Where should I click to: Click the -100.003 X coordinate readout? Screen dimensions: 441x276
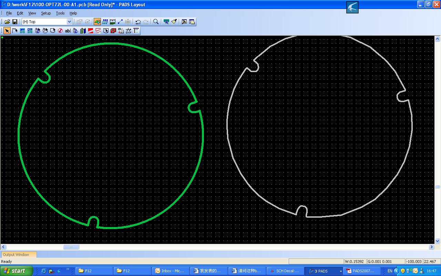pos(414,262)
